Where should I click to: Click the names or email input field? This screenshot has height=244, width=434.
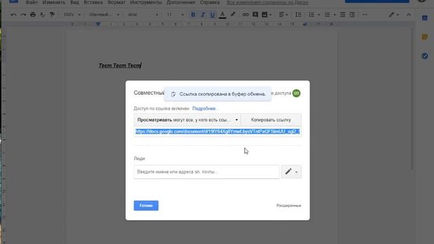coord(206,171)
